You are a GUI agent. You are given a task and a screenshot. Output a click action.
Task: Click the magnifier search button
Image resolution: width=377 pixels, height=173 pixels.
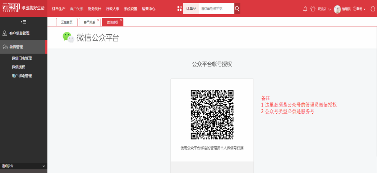(237, 9)
